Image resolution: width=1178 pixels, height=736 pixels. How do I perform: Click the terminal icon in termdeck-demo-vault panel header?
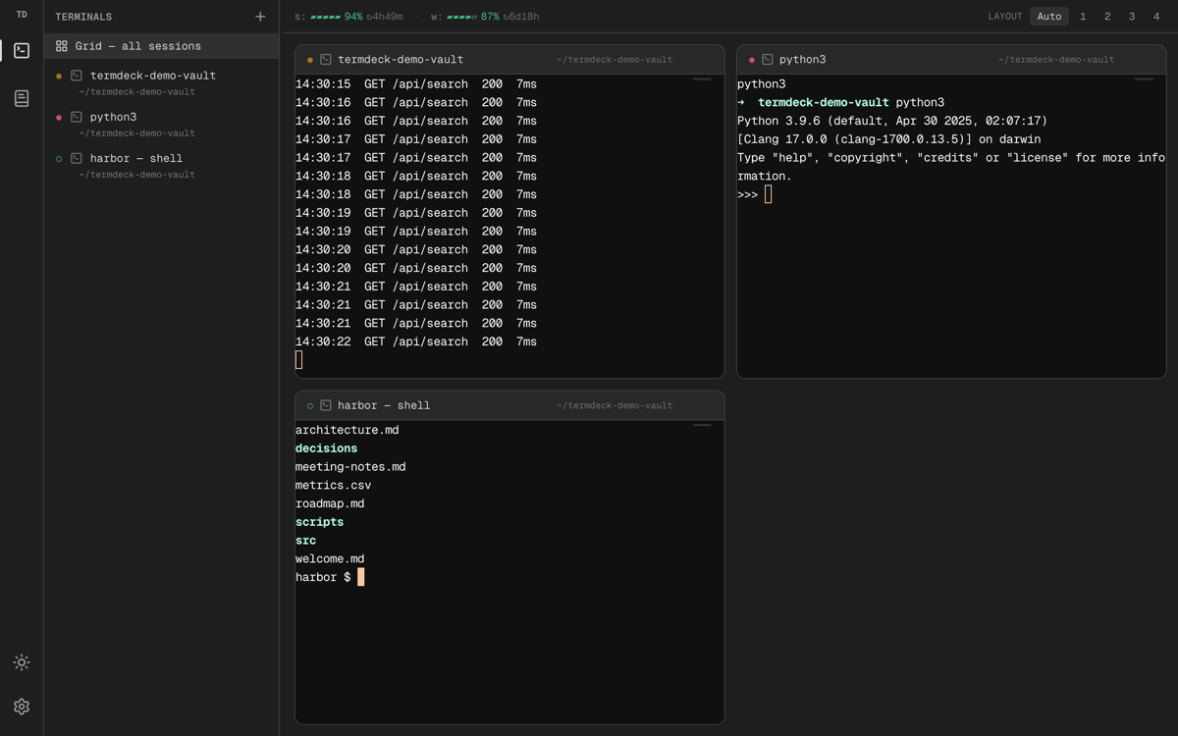click(x=326, y=60)
